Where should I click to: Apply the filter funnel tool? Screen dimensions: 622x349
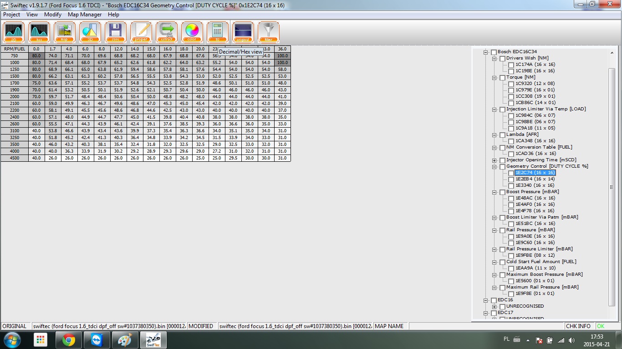click(x=269, y=32)
